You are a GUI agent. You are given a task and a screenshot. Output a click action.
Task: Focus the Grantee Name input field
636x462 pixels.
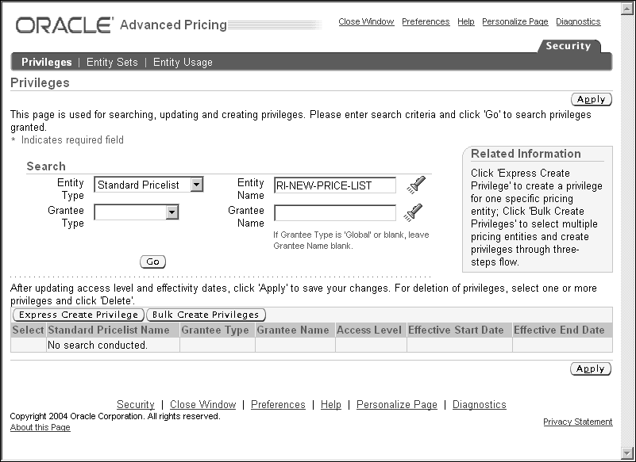335,213
